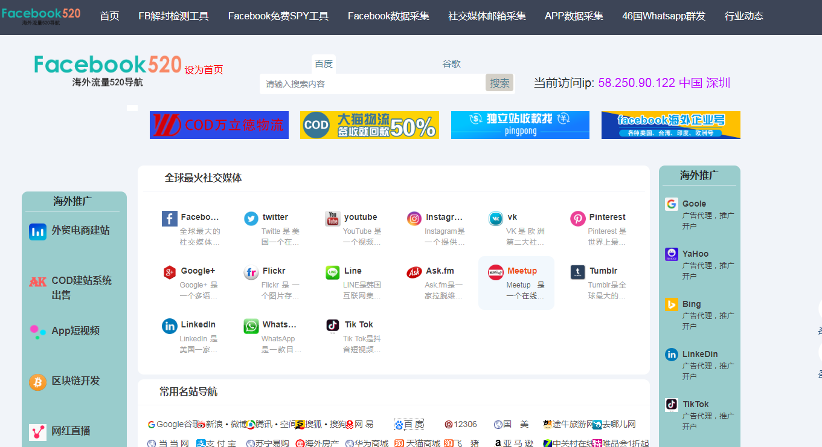Click the 设为首页 link
Viewport: 822px width, 447px height.
[x=204, y=70]
